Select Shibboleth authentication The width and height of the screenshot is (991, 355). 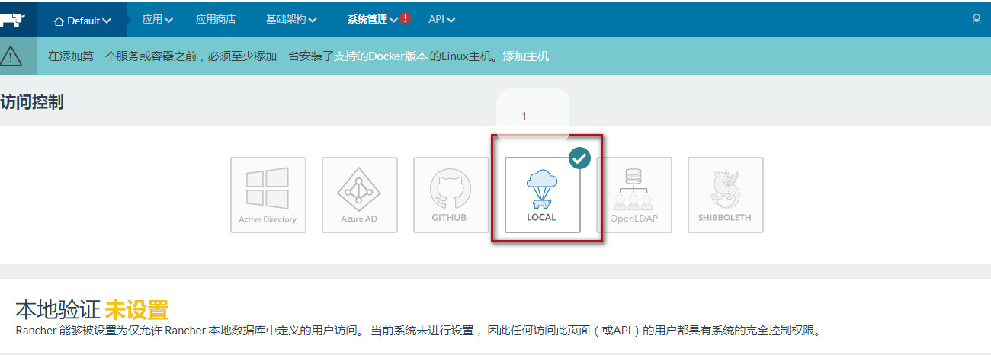[725, 195]
